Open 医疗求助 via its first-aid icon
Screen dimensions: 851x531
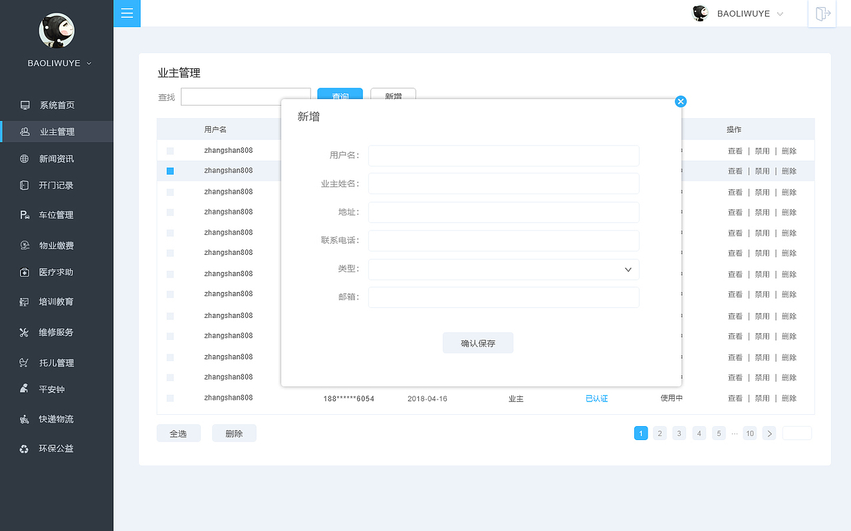pyautogui.click(x=25, y=271)
